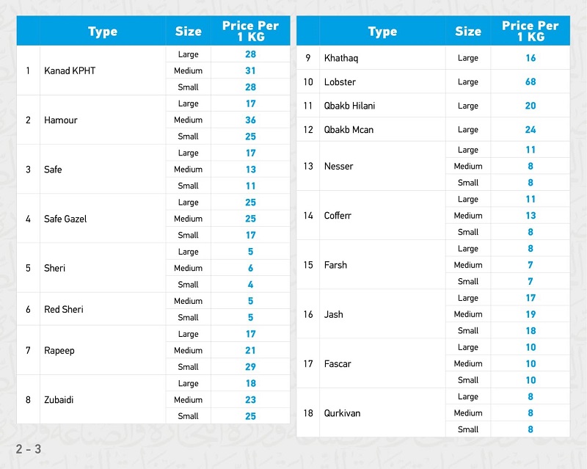Select the Qbakb Mcan row name
The width and height of the screenshot is (587, 469).
pos(349,130)
